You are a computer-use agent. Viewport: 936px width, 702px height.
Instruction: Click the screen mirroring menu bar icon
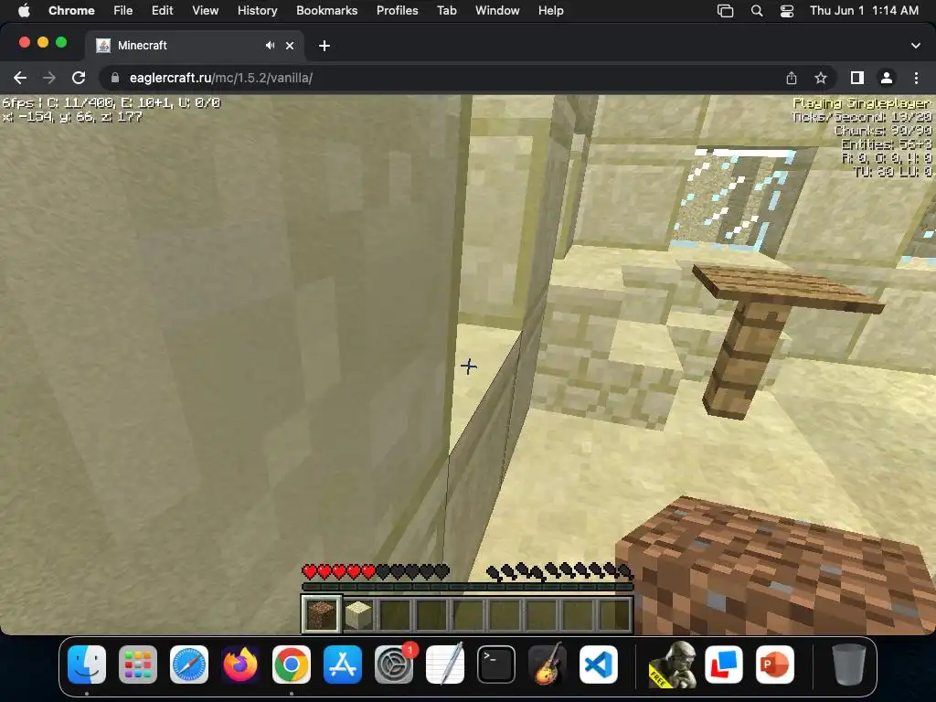click(725, 10)
